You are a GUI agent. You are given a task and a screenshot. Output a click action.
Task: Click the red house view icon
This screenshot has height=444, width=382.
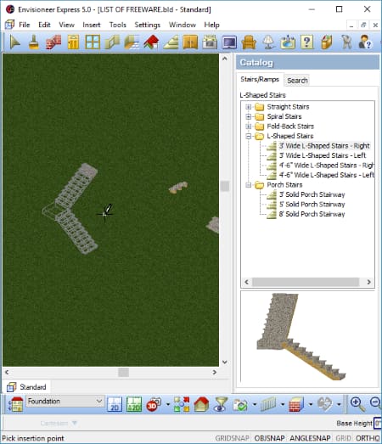(x=201, y=404)
